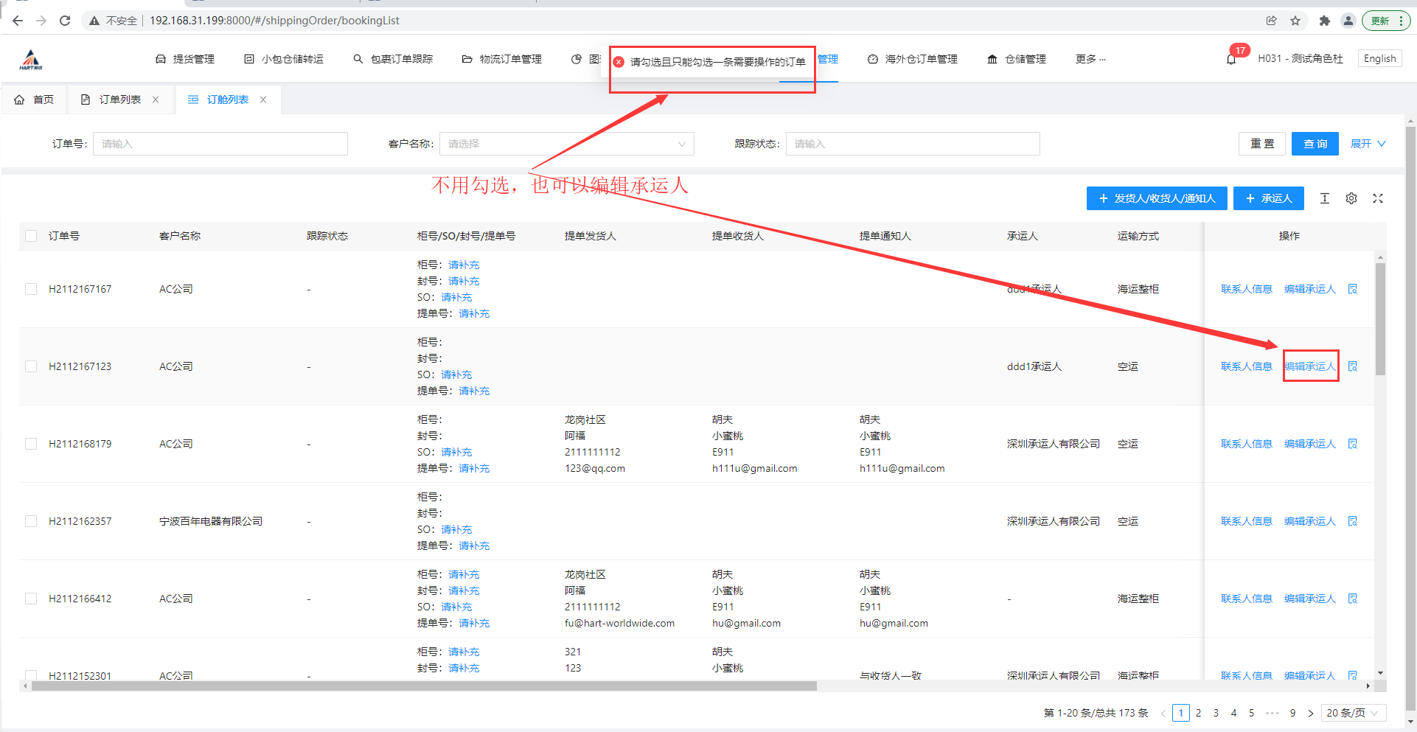Open the 物流订单管理 menu

[x=502, y=59]
